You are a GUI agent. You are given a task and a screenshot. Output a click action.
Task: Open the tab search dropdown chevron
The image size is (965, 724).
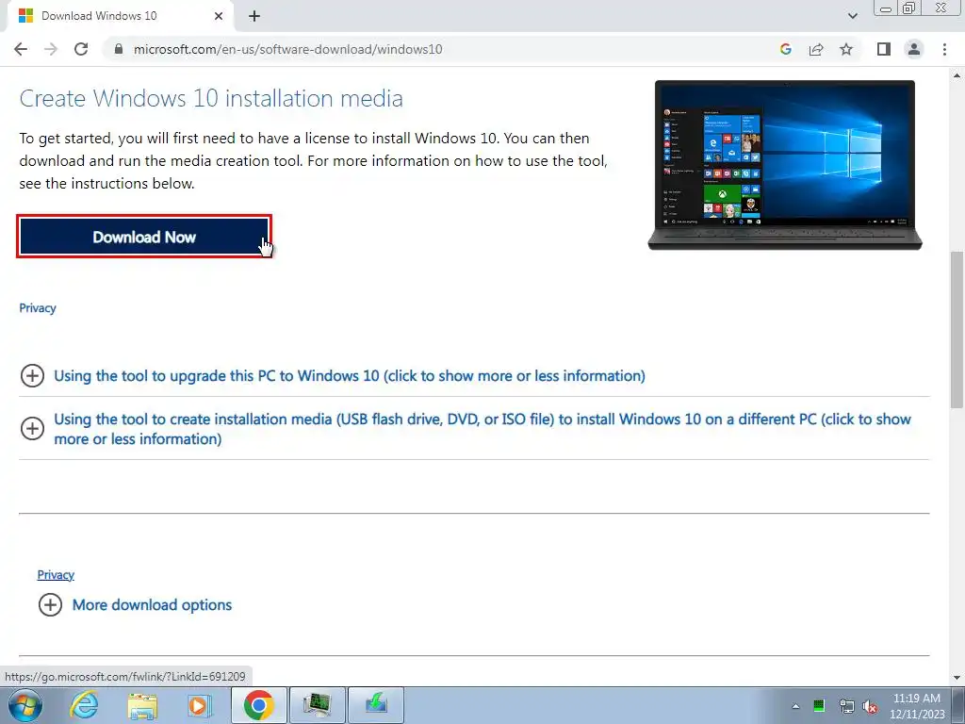pos(852,16)
